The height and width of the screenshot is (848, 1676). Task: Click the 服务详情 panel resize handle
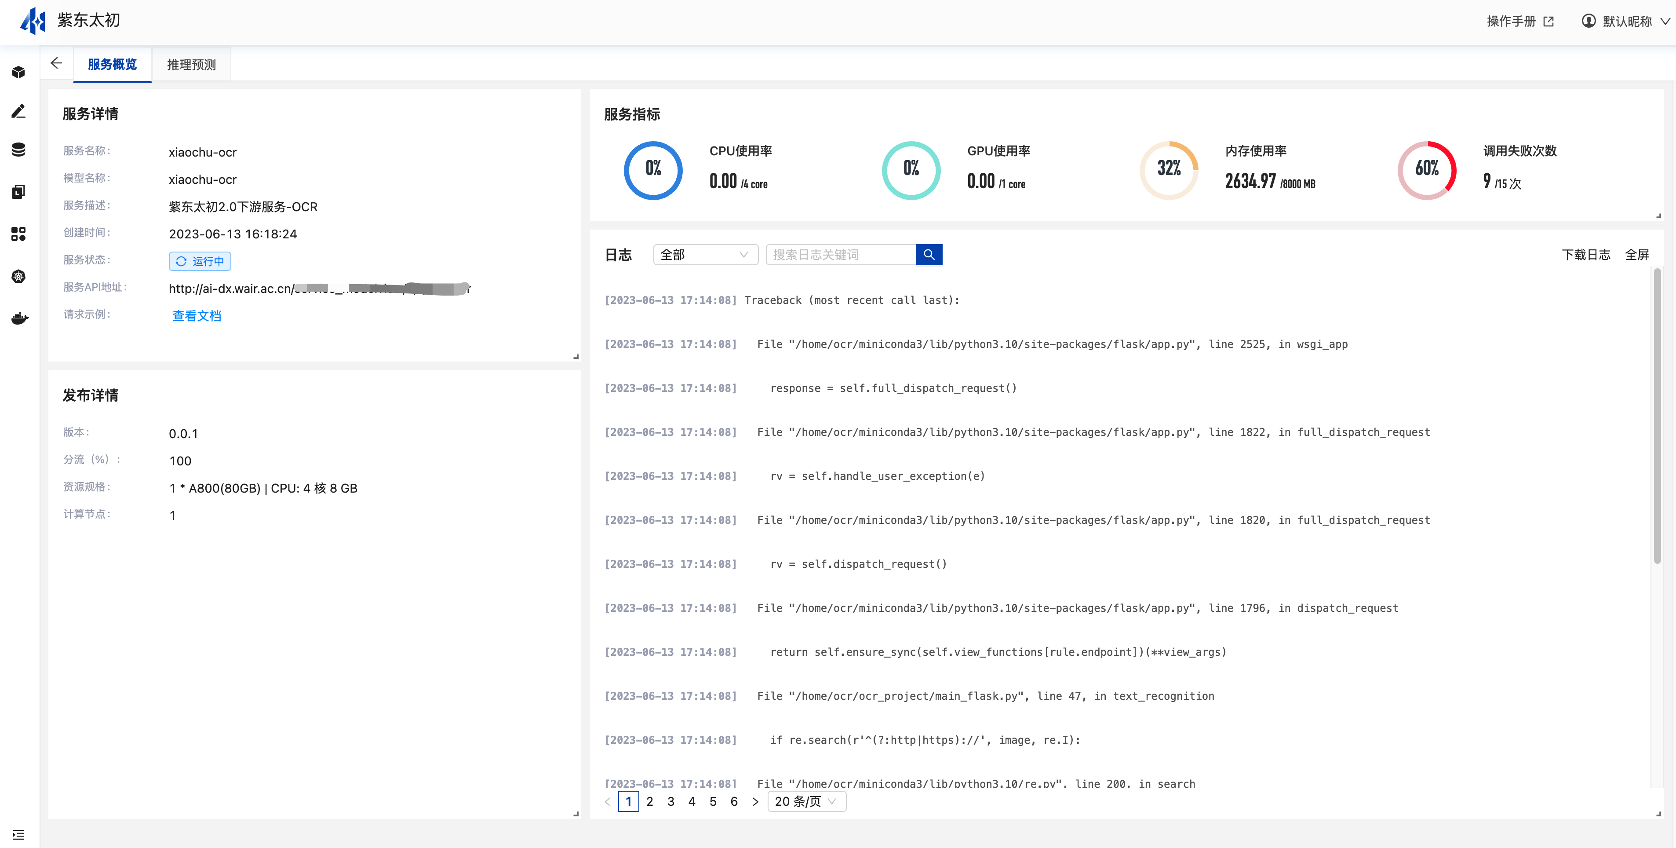click(576, 356)
